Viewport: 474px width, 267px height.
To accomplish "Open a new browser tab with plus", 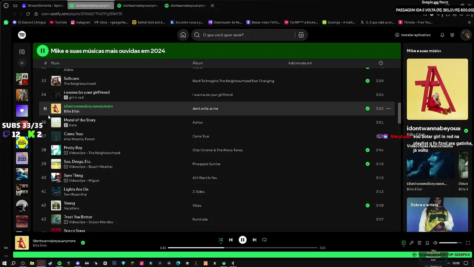I will click(x=212, y=6).
